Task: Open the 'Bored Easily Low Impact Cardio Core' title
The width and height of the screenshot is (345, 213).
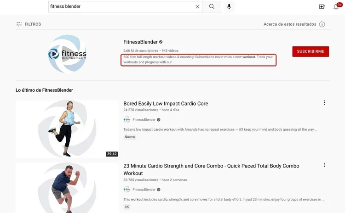Action: tap(166, 103)
